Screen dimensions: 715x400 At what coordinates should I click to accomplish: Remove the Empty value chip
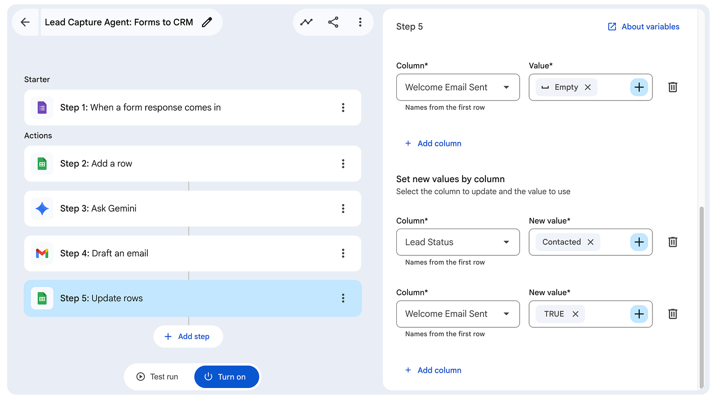(588, 87)
